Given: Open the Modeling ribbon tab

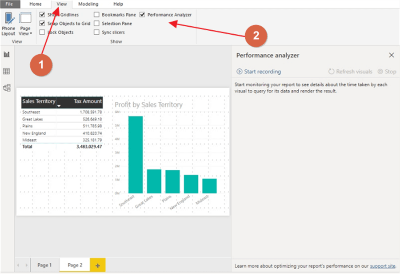Looking at the screenshot, I should click(88, 4).
